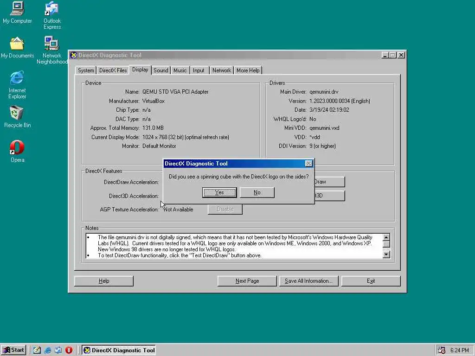Open the Input tab
475x356 pixels.
coord(199,70)
